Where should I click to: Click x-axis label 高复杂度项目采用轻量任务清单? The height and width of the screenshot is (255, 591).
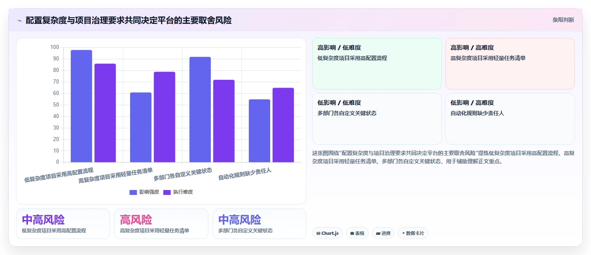click(116, 176)
